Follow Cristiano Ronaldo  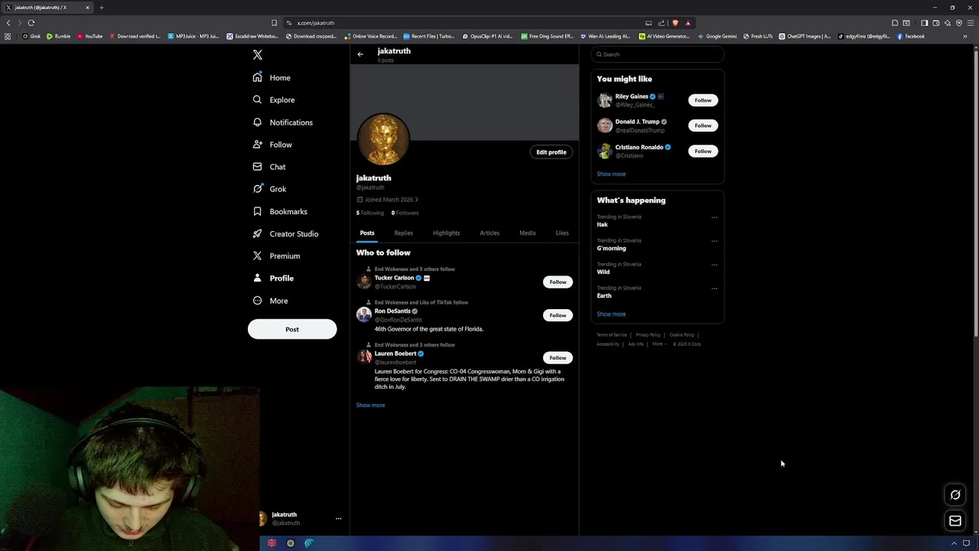tap(703, 151)
